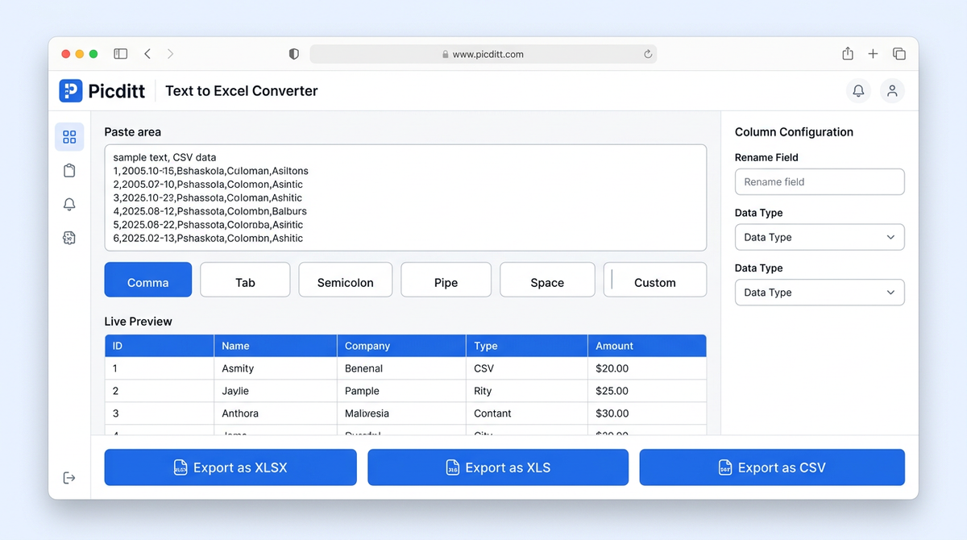Select the Malbresia company cell
967x540 pixels.
401,413
